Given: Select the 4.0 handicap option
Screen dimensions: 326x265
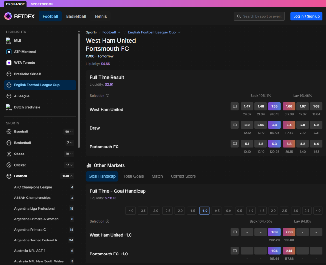Looking at the screenshot, I should pos(318,211).
